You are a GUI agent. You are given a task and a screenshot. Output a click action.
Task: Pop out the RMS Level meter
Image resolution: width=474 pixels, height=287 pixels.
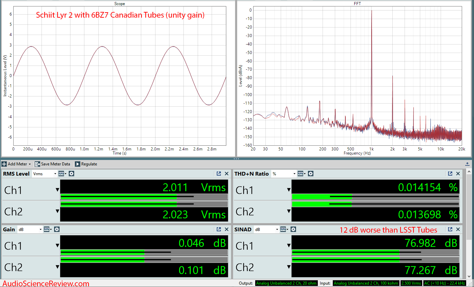point(219,174)
